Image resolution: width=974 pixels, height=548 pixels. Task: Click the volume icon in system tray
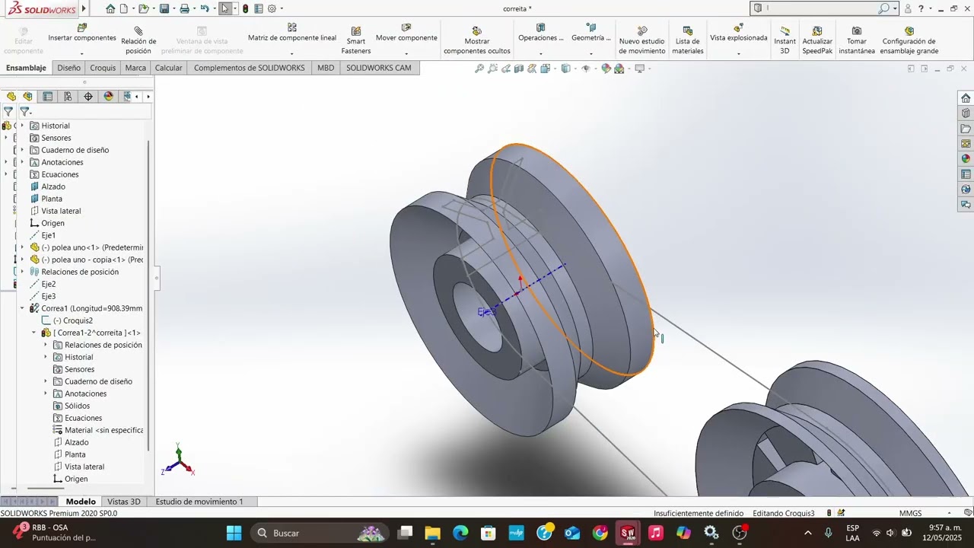(890, 533)
